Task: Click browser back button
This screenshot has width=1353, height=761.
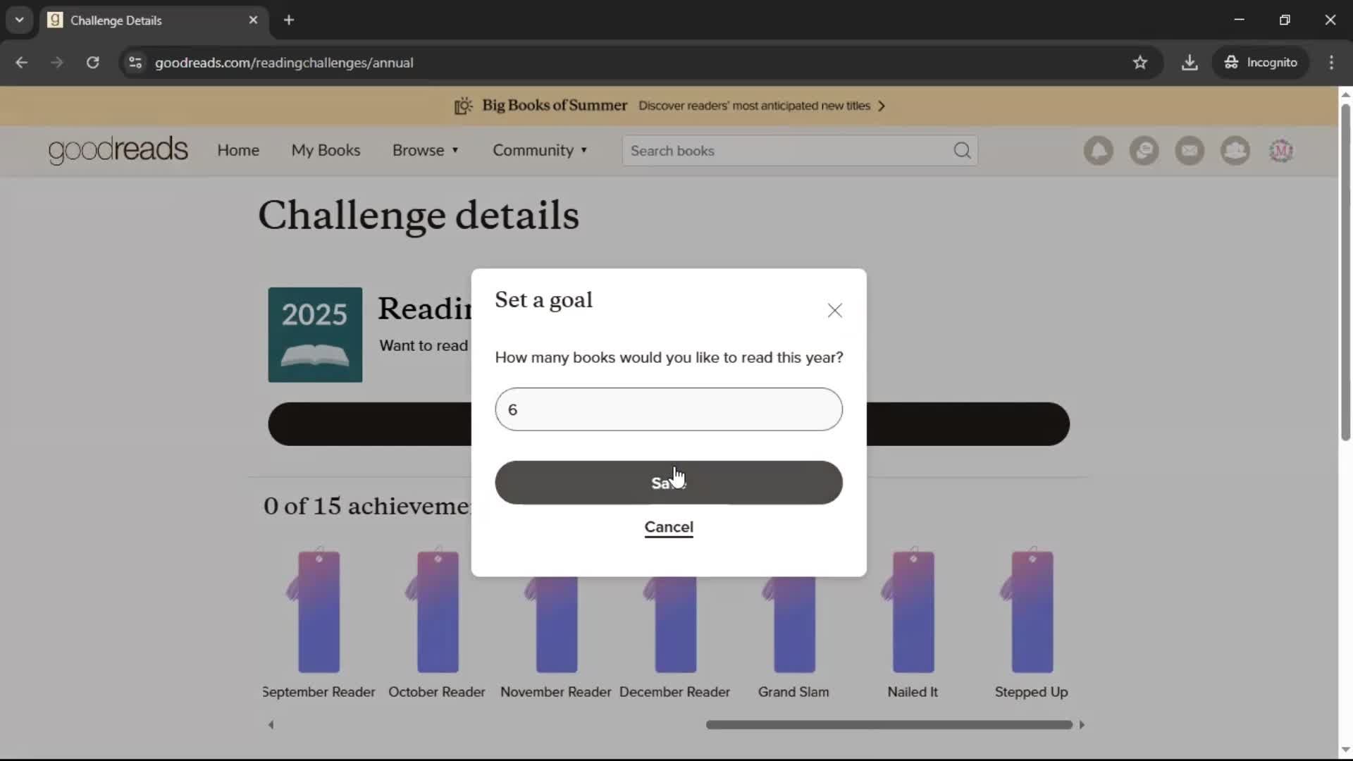Action: pyautogui.click(x=21, y=63)
